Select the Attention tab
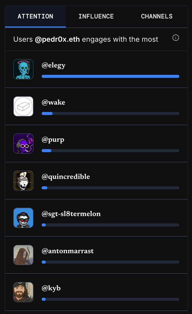Image resolution: width=192 pixels, height=314 pixels. click(35, 17)
